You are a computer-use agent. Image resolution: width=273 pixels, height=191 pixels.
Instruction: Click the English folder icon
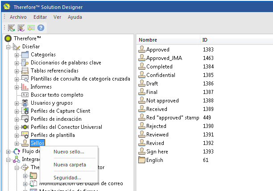pyautogui.click(x=142, y=160)
